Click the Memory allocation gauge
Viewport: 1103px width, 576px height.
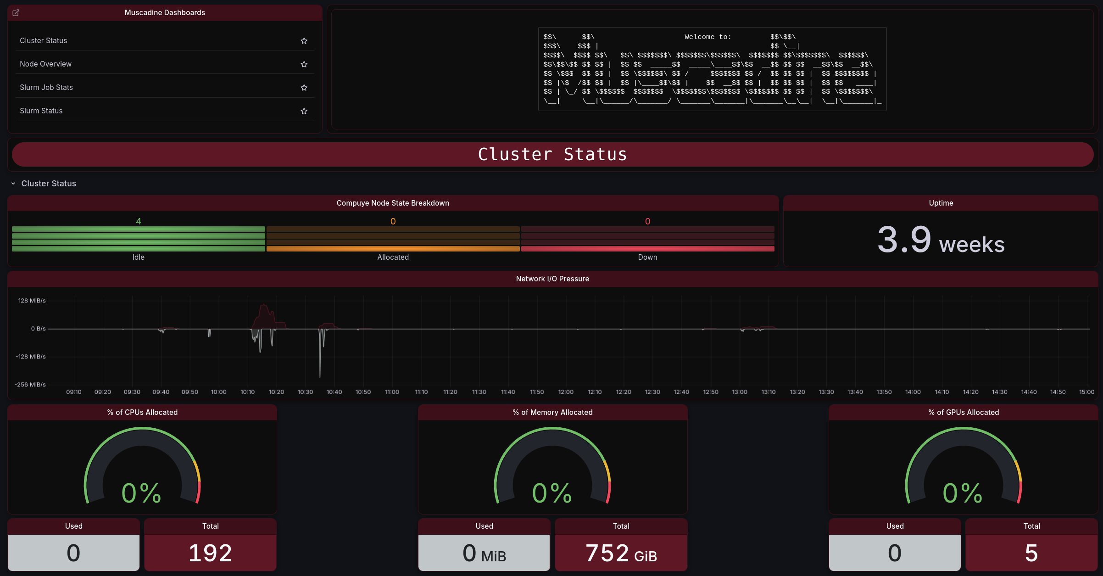[552, 466]
